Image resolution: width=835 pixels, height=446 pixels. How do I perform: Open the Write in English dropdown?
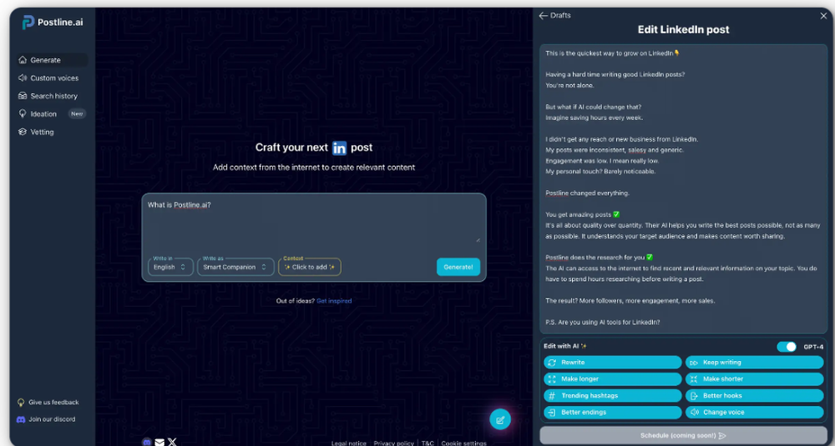(x=170, y=267)
